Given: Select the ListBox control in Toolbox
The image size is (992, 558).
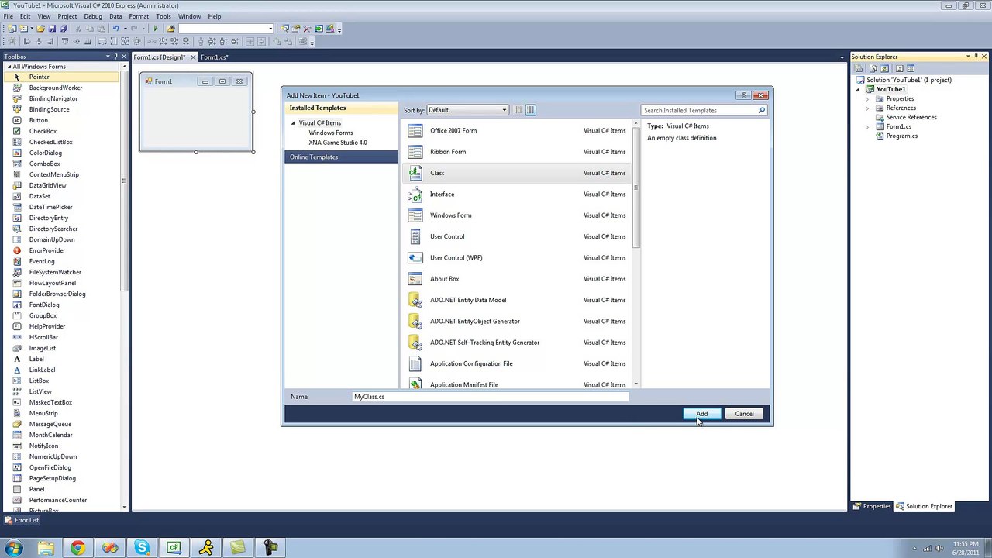Looking at the screenshot, I should pyautogui.click(x=39, y=381).
